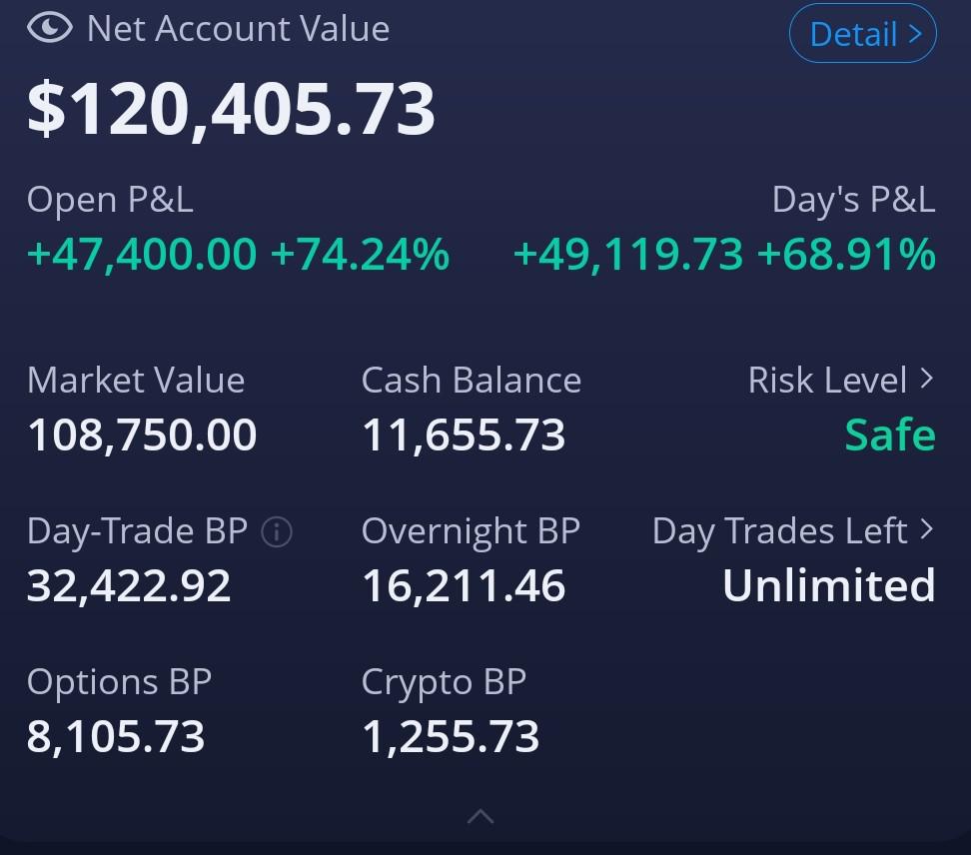Tap the Options BP amount
This screenshot has width=971, height=855.
pyautogui.click(x=116, y=736)
